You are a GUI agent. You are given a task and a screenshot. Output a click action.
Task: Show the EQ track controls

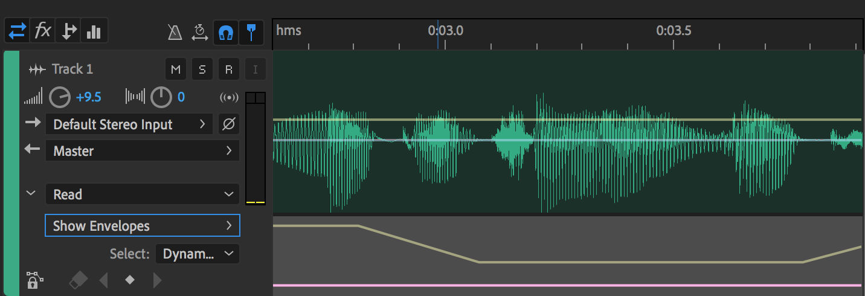click(x=94, y=31)
